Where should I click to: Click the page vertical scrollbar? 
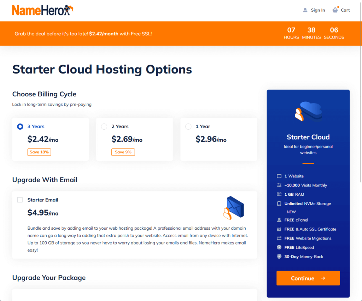click(x=361, y=92)
